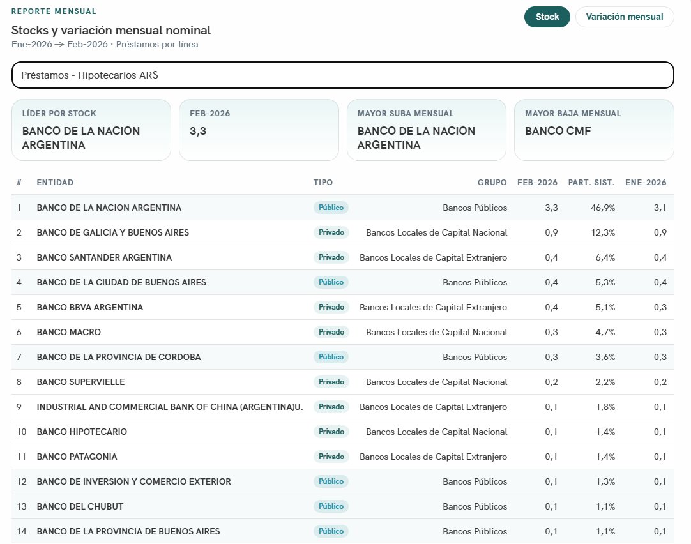Click Bancos Locales de Capital Nacional in Macro row
691x544 pixels.
click(x=436, y=332)
